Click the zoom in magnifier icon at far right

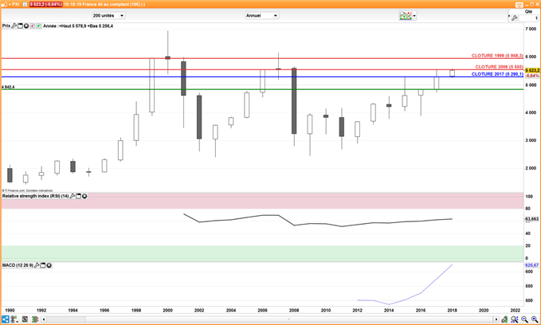(535, 319)
